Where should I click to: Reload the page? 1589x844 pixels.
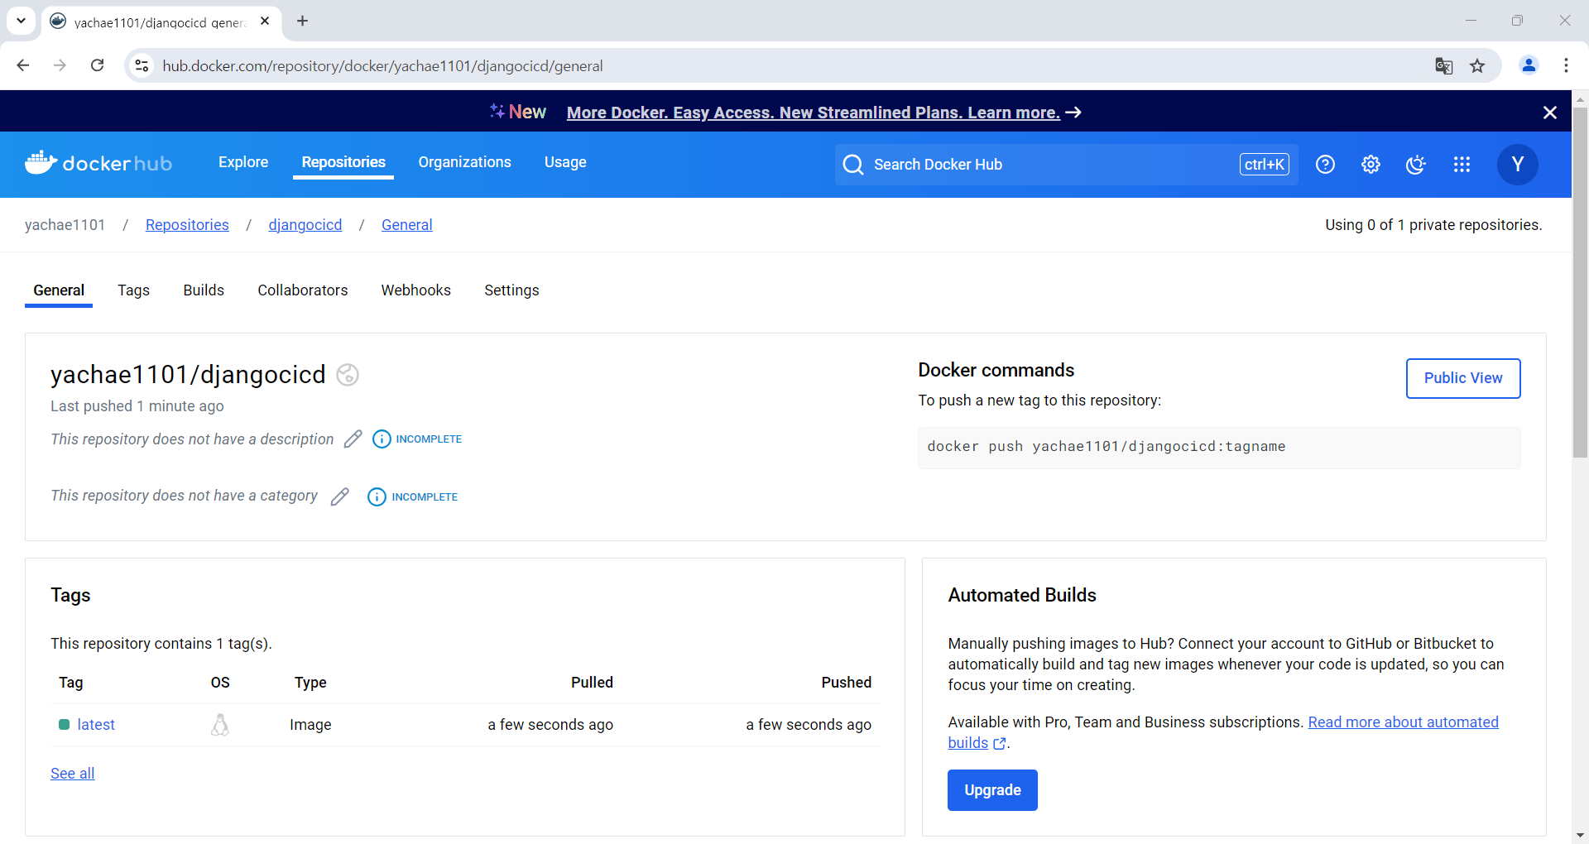point(97,65)
